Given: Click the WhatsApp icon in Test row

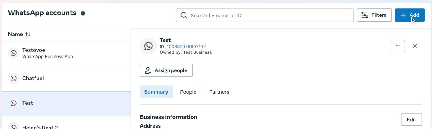Looking at the screenshot, I should pos(14,103).
